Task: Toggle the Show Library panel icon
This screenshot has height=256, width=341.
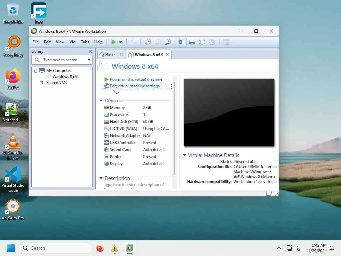Action: [182, 42]
